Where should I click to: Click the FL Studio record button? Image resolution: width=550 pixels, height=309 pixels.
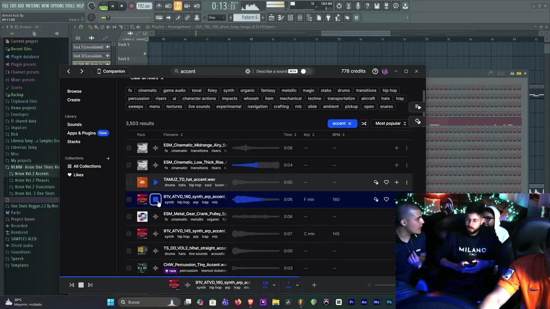[131, 6]
